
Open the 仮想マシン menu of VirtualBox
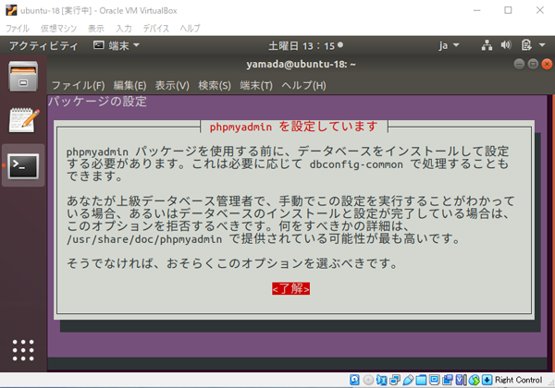(x=59, y=29)
